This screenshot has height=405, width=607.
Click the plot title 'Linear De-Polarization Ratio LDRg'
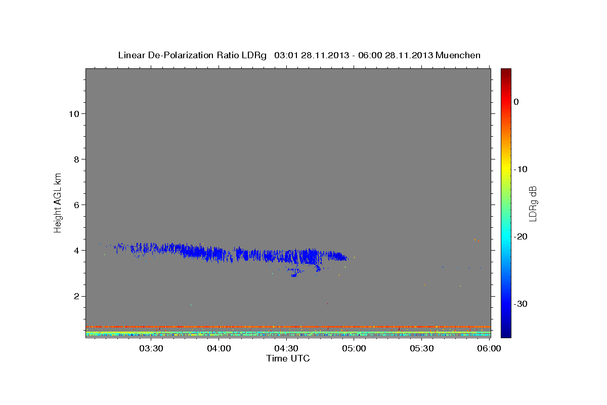[192, 55]
